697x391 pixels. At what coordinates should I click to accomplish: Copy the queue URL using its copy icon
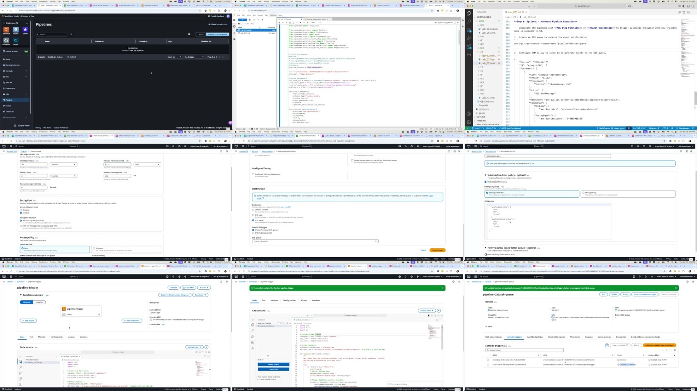click(x=553, y=318)
